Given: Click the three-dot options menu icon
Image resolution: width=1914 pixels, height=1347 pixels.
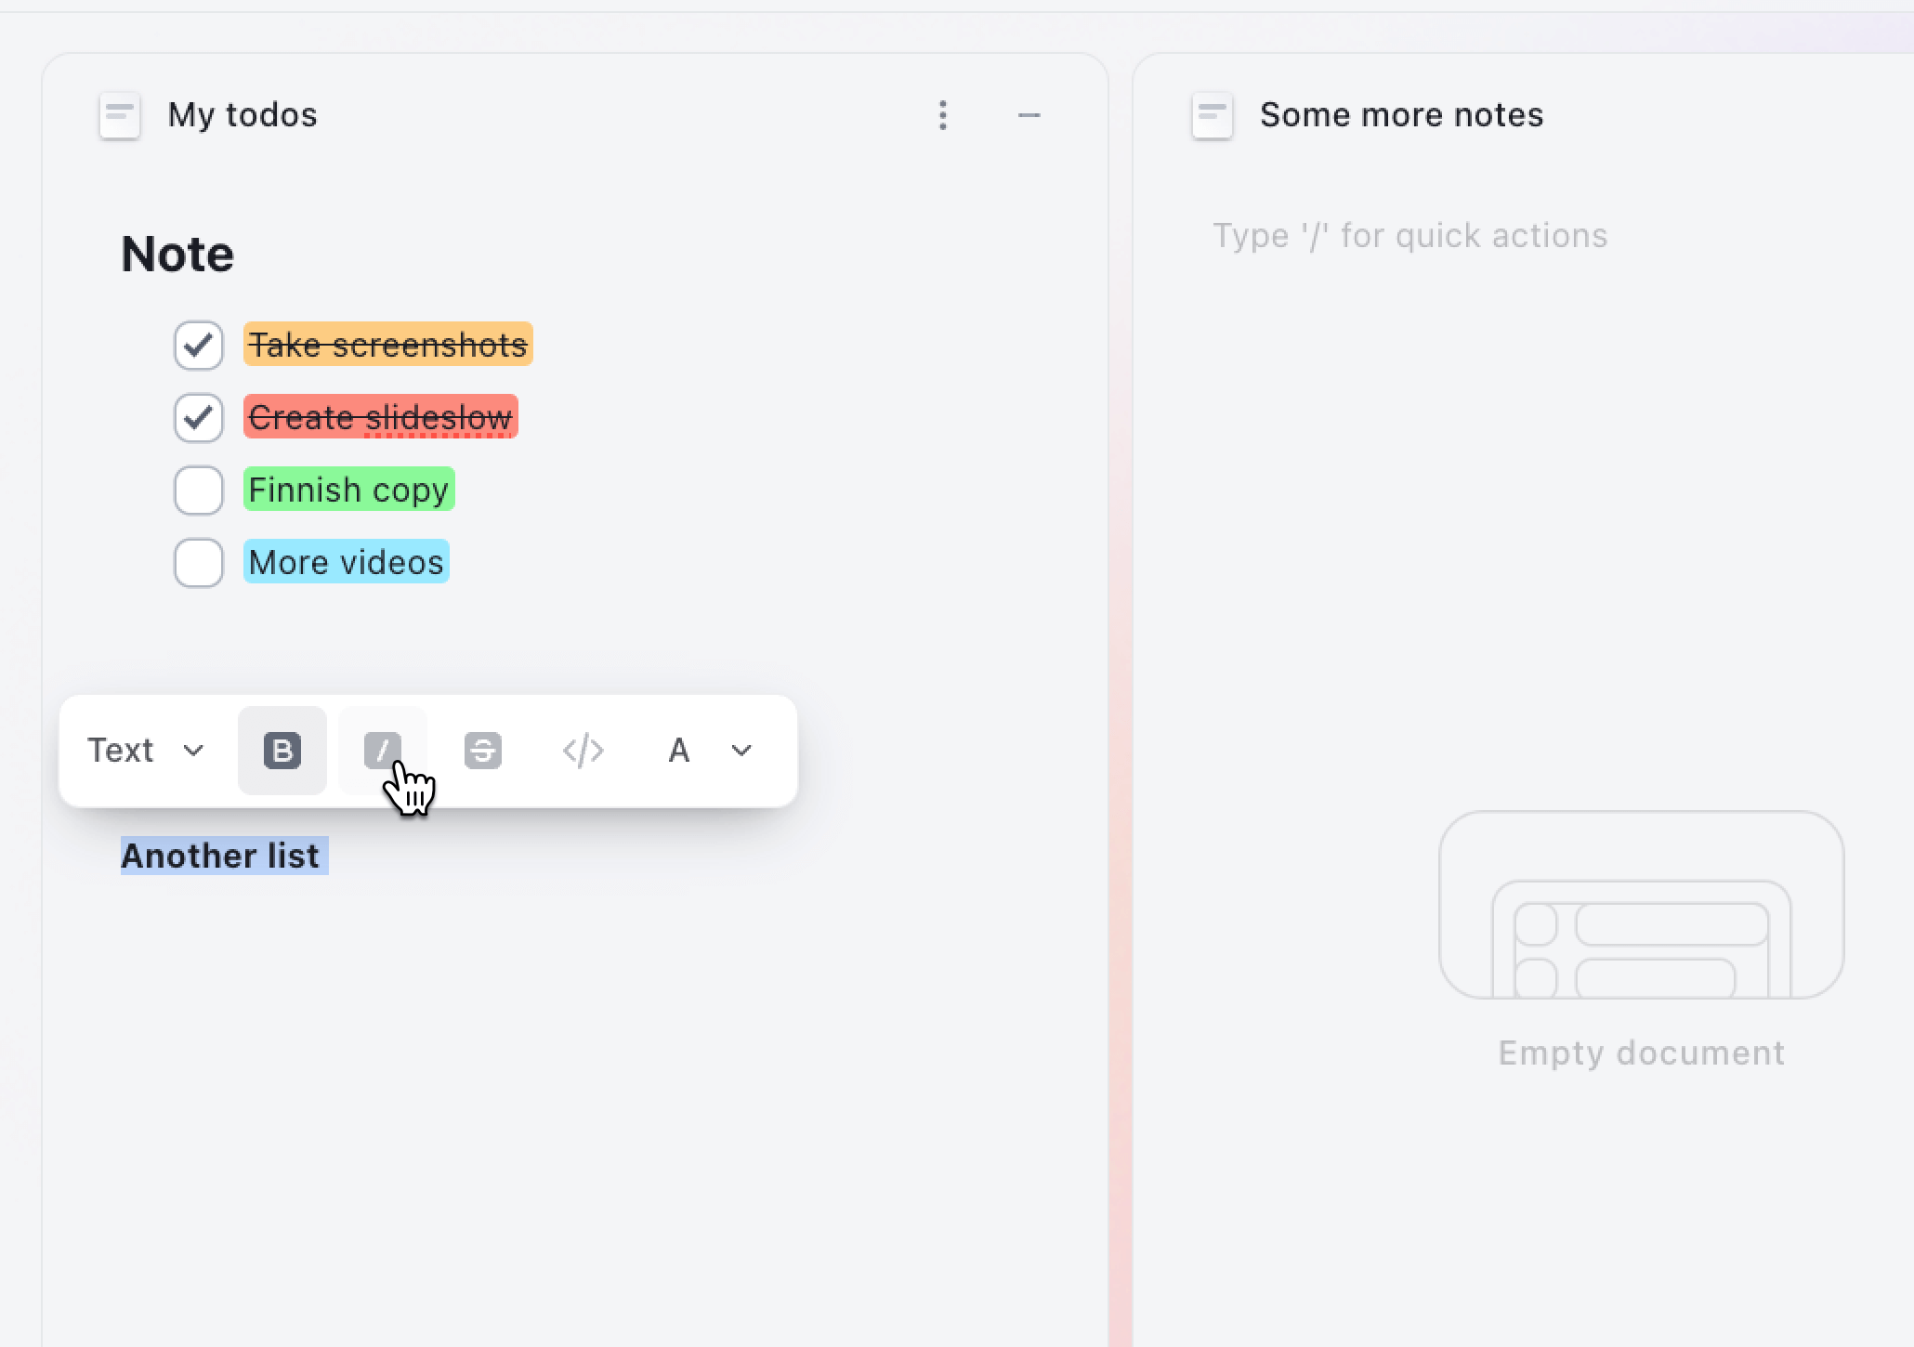Looking at the screenshot, I should click(943, 115).
